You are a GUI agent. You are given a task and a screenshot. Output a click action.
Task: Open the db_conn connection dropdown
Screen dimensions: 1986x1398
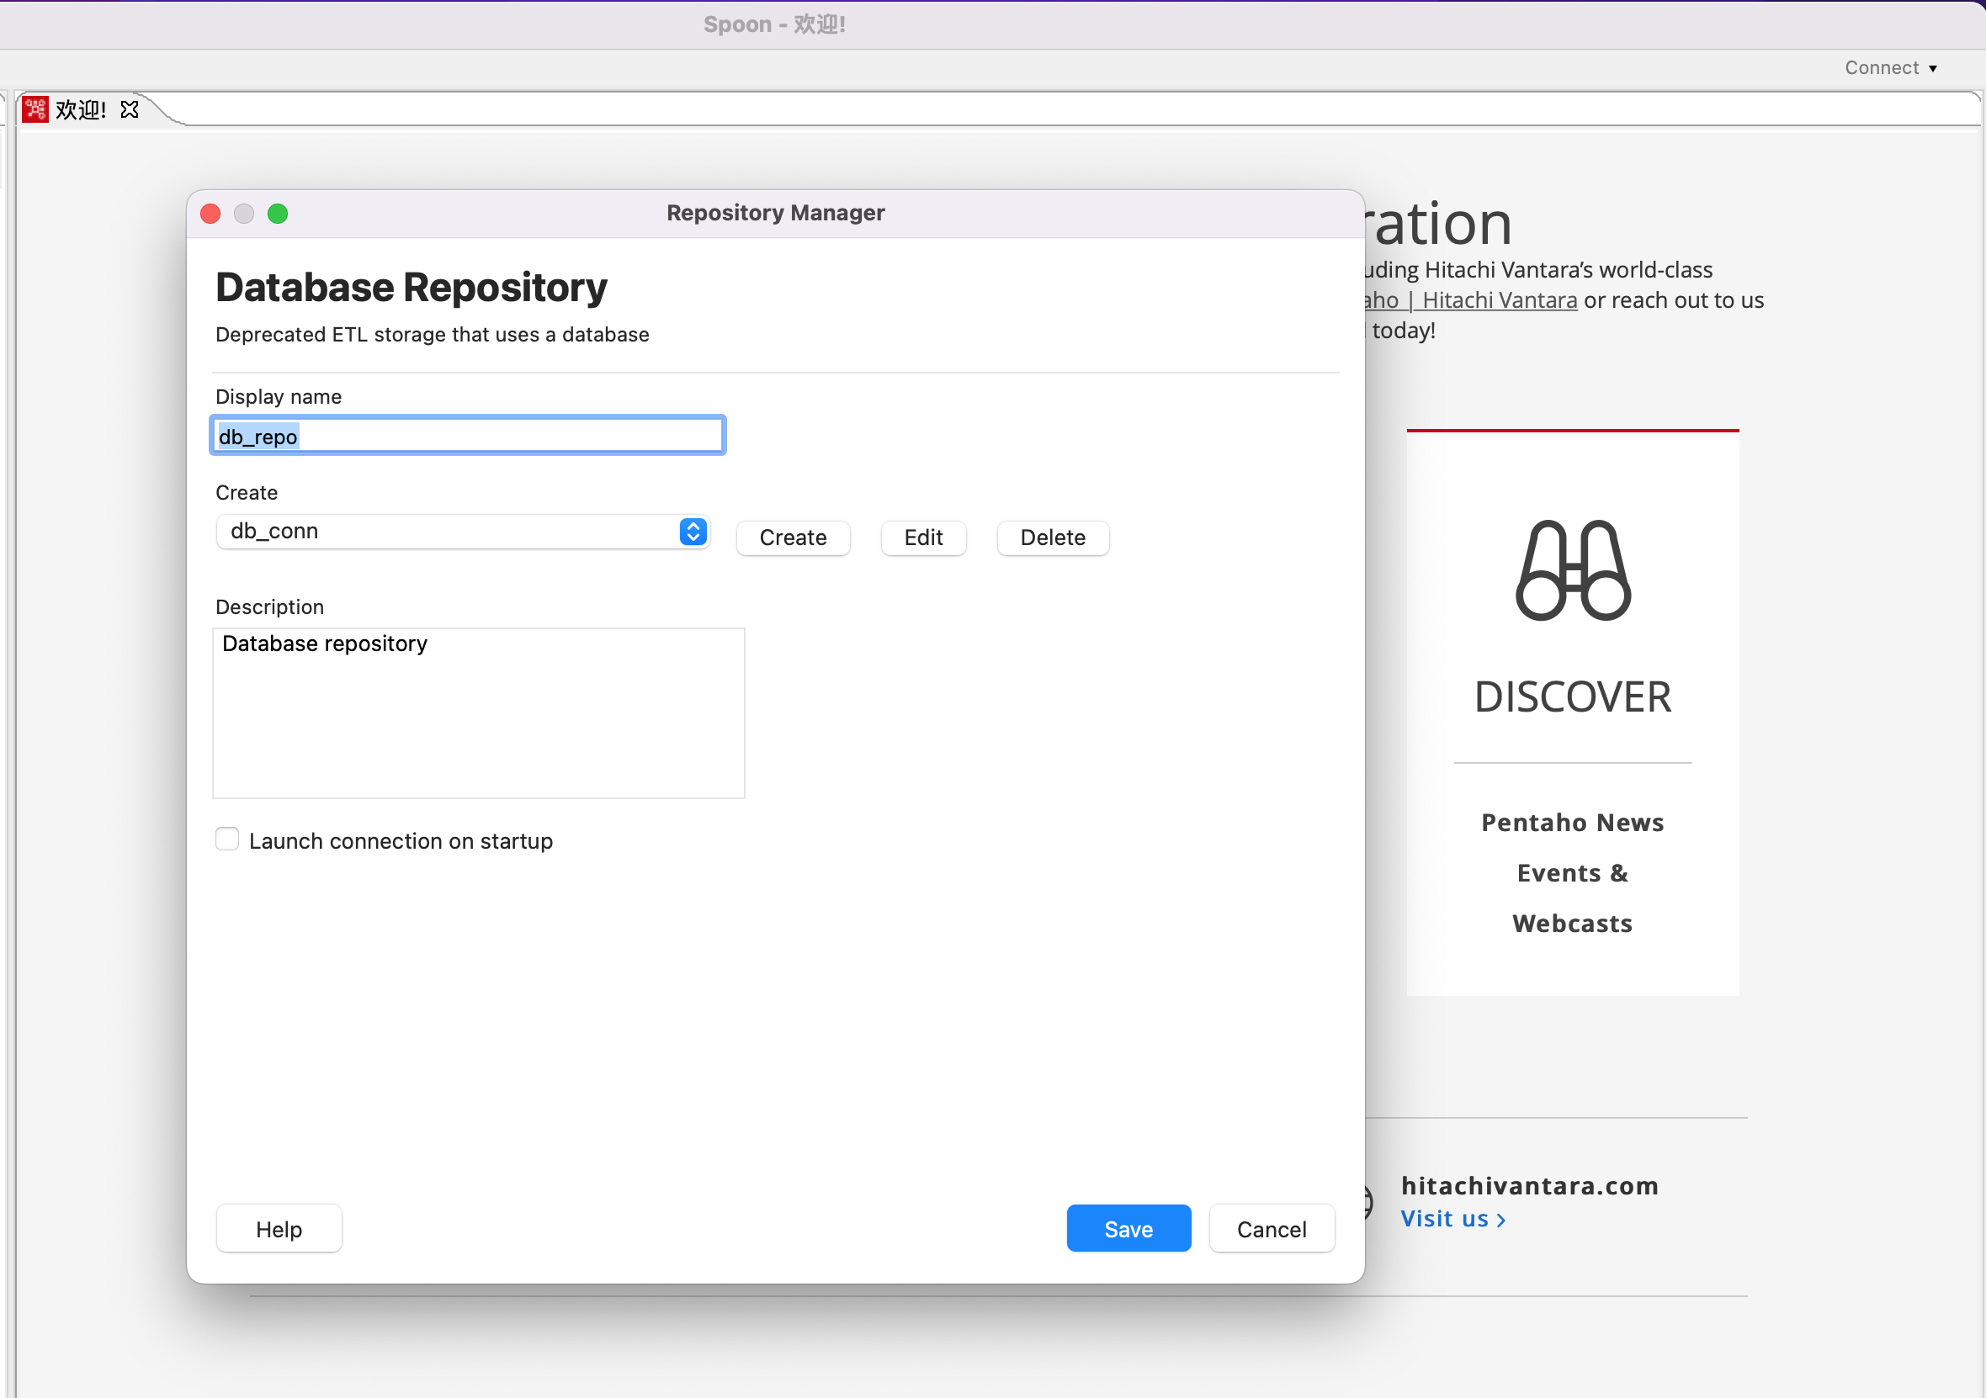point(449,532)
